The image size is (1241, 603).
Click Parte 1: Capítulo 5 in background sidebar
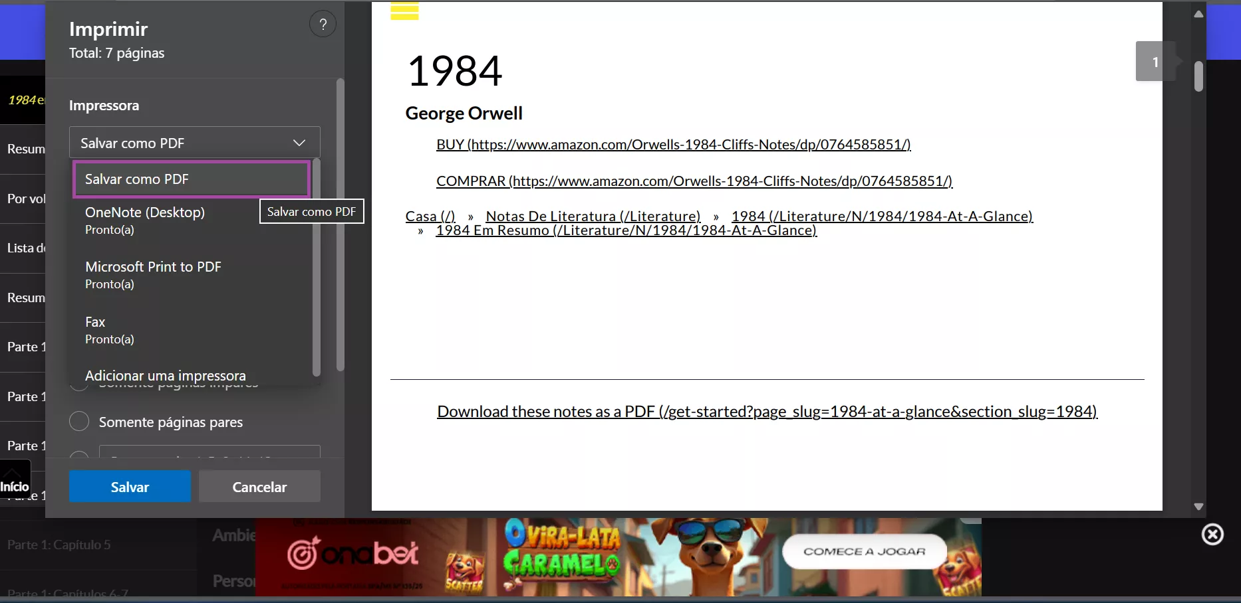(x=59, y=545)
